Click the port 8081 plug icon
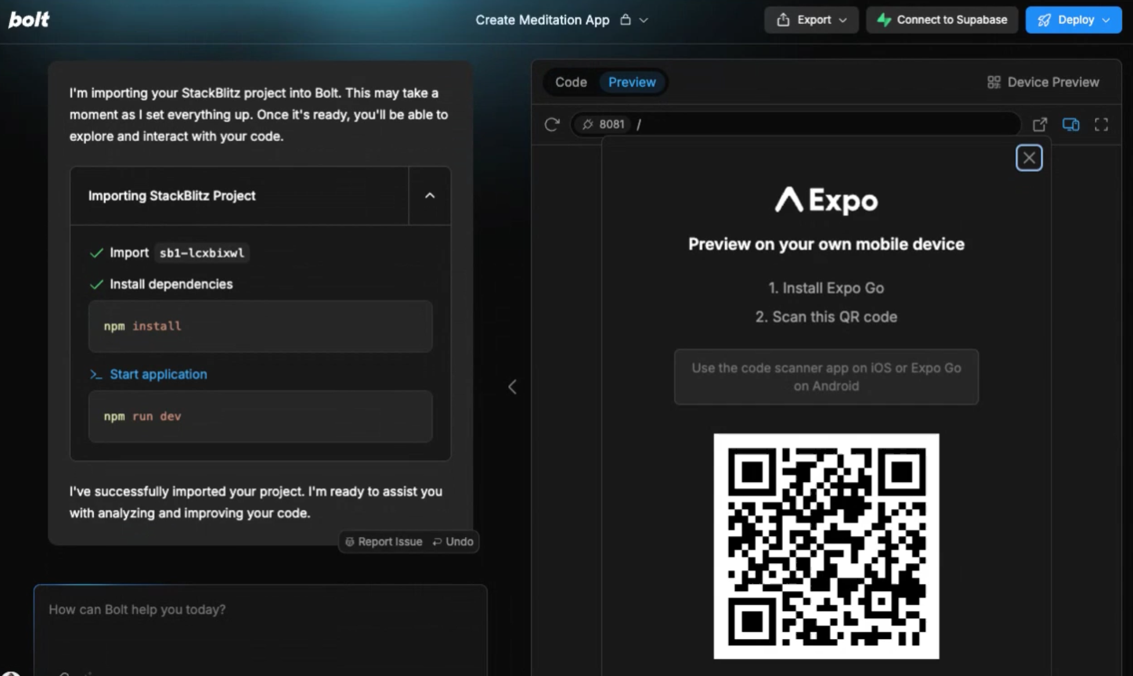1133x676 pixels. pos(588,124)
